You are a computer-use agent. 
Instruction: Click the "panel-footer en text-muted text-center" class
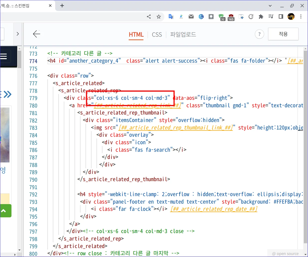[165, 202]
